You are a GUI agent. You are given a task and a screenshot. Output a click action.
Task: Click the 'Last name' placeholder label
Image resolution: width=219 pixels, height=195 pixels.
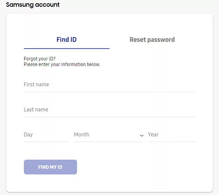36,110
